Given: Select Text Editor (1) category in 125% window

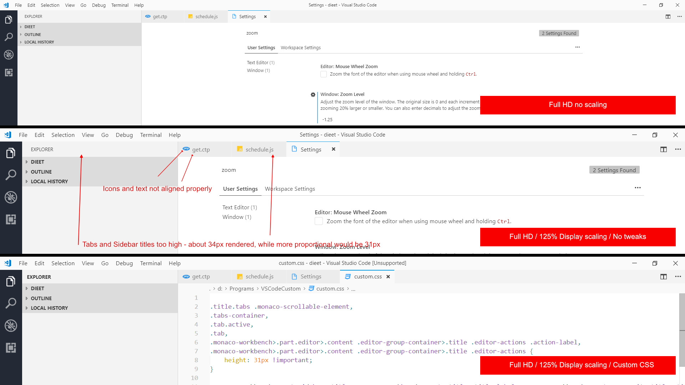Looking at the screenshot, I should coord(239,207).
